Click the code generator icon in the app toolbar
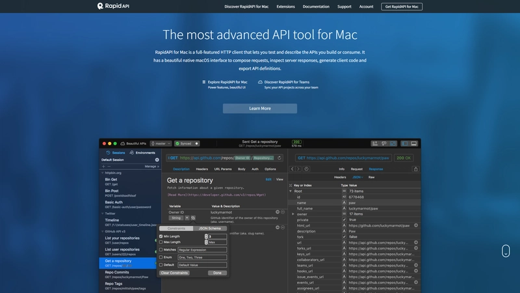 point(384,143)
